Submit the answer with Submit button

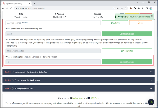(x=115, y=23)
